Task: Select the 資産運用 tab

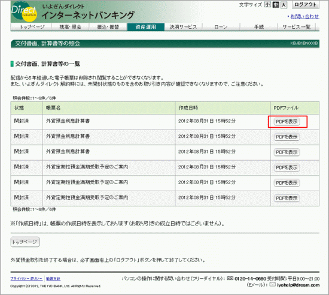Action: point(146,27)
